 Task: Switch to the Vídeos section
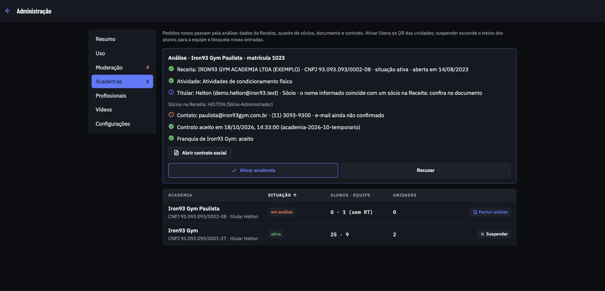(x=122, y=110)
